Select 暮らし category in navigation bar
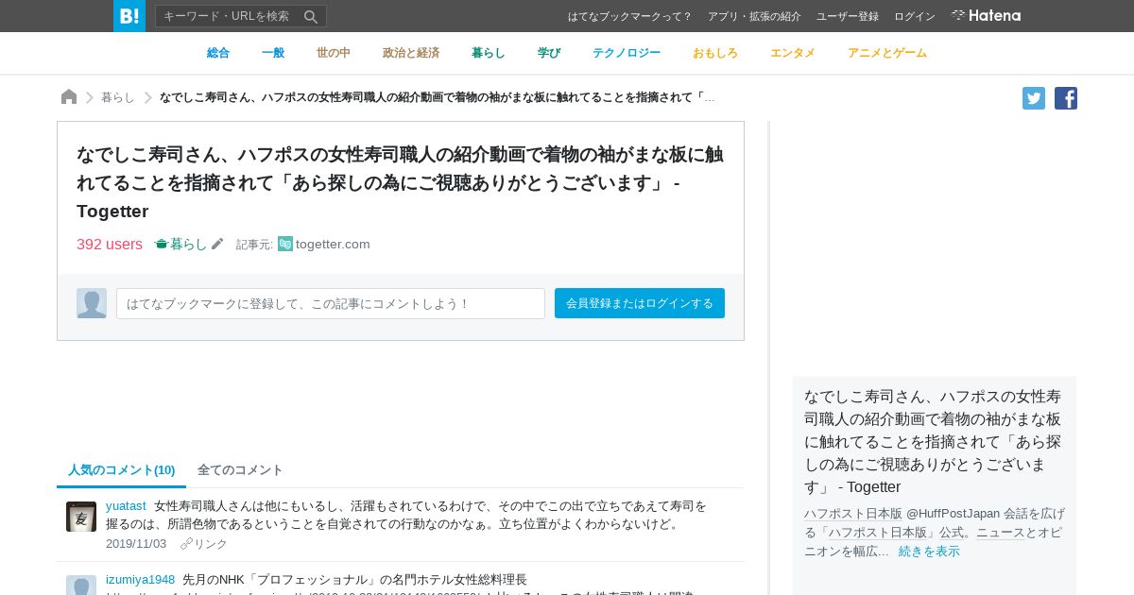Viewport: 1134px width, 595px height. coord(489,53)
